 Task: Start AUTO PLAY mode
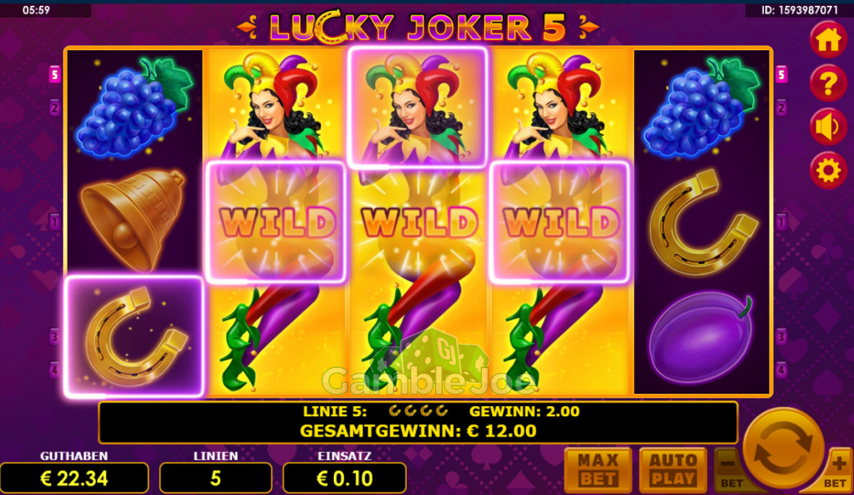pos(672,470)
